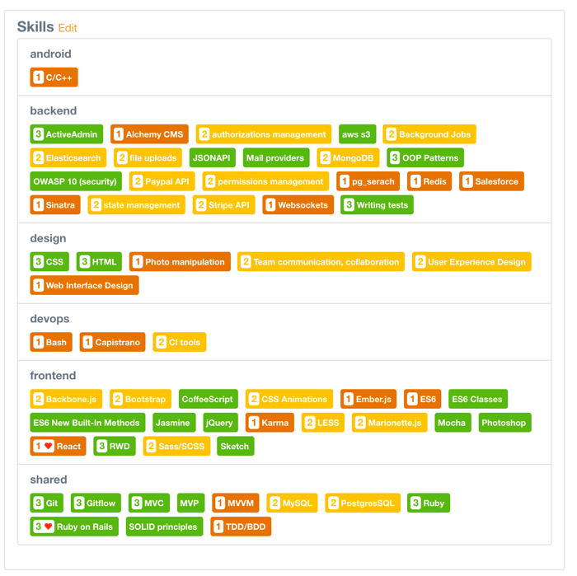577x576 pixels.
Task: Open the User Experience Design tag
Action: [x=471, y=262]
